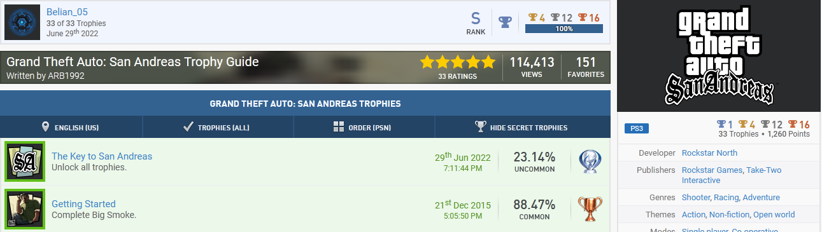
Task: Click The Key to San Andreas trophy image
Action: (24, 161)
